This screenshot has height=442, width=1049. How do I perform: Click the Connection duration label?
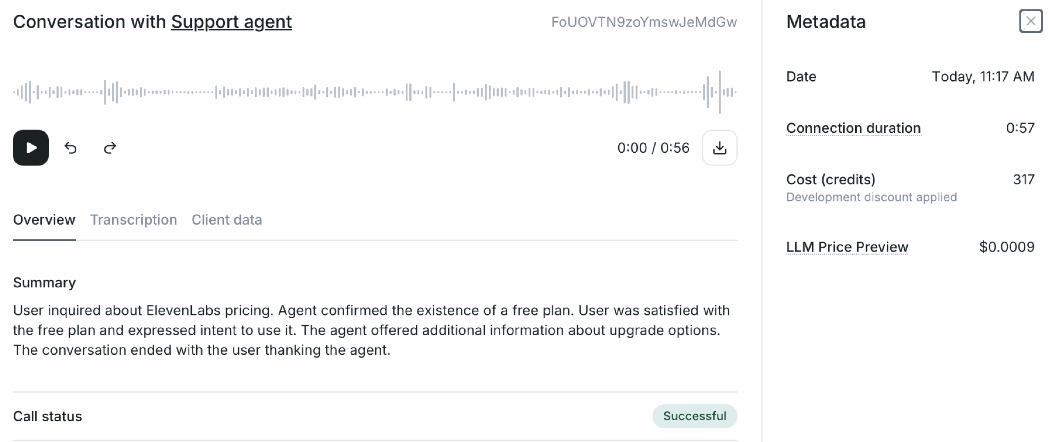point(853,128)
